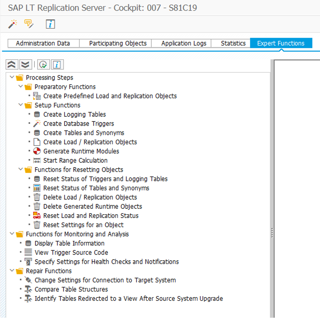
Task: Collapse the Processing Steps folder
Action: coord(12,77)
